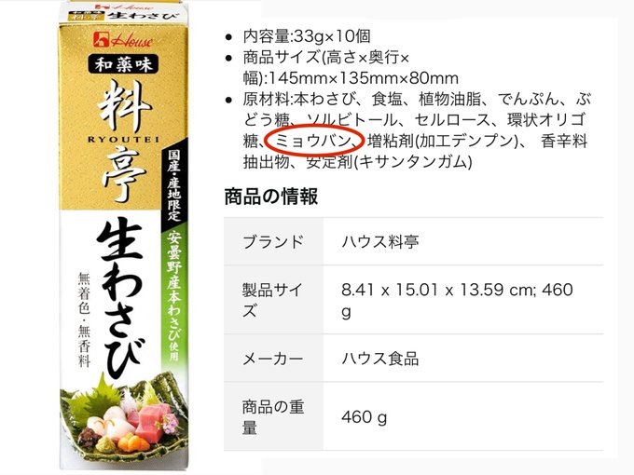This screenshot has height=475, width=634.
Task: Click the 460 g weight value
Action: pyautogui.click(x=364, y=417)
